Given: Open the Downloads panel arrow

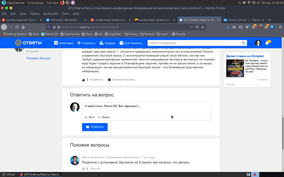Looking at the screenshot, I should pyautogui.click(x=228, y=27).
